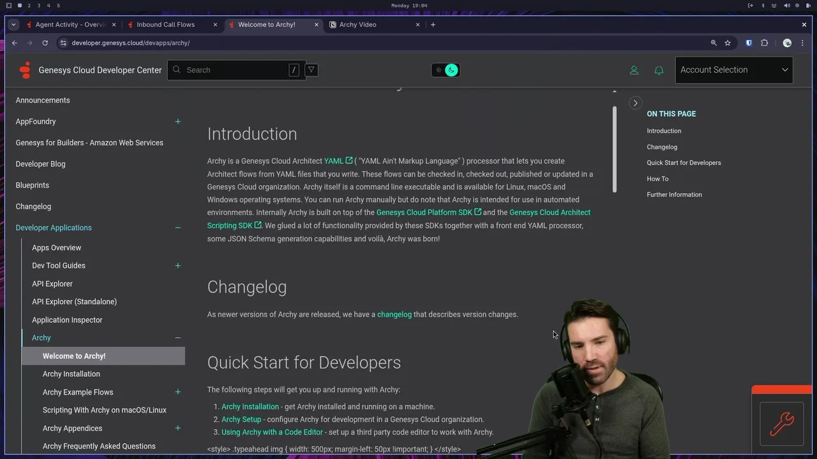Open Archy Installation in sidebar
The width and height of the screenshot is (817, 459).
71,374
